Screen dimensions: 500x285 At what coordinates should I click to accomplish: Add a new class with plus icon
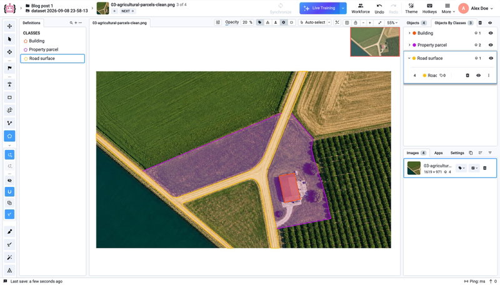[76, 23]
